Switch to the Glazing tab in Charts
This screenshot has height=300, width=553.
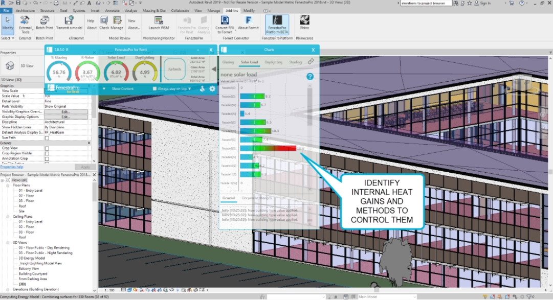pyautogui.click(x=228, y=62)
